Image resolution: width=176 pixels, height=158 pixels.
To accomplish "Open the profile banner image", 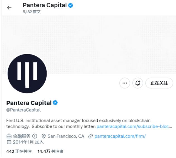I will point(89,45).
